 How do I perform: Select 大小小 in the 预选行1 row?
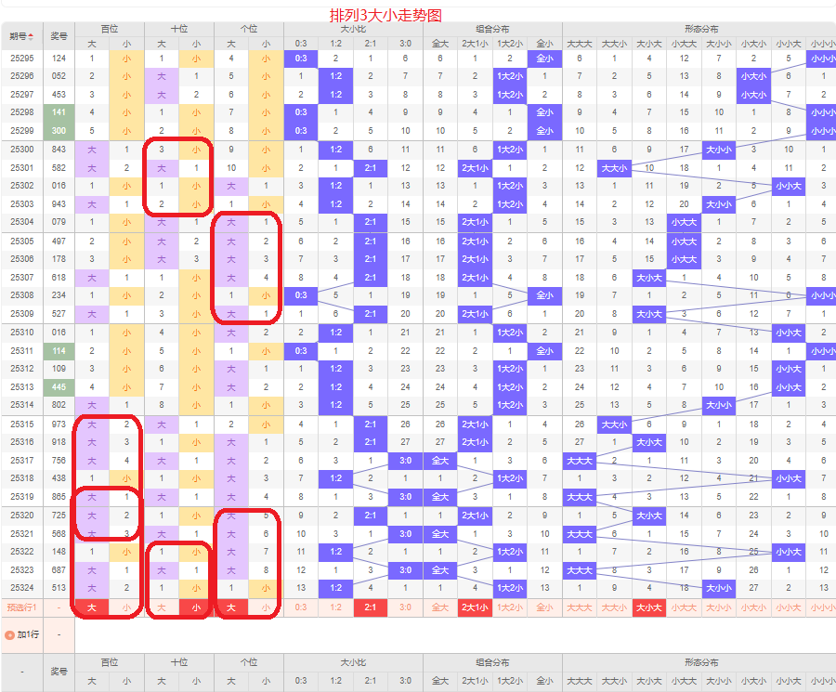click(x=719, y=607)
